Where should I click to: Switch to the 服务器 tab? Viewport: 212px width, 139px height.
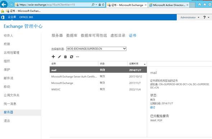(x=57, y=35)
